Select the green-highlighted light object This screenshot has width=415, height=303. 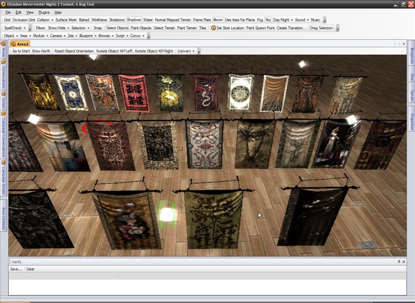click(x=166, y=214)
